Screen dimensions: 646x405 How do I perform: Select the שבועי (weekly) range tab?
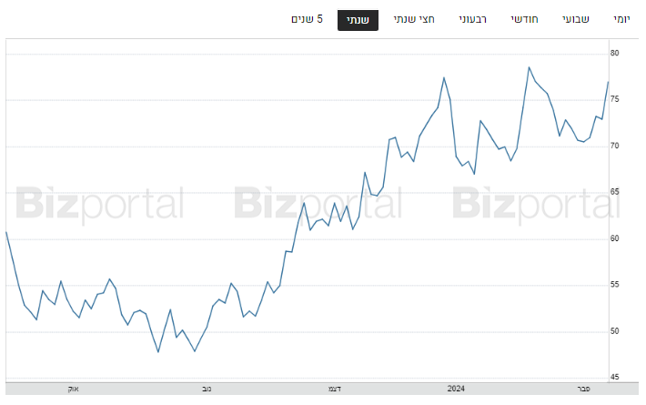click(576, 19)
